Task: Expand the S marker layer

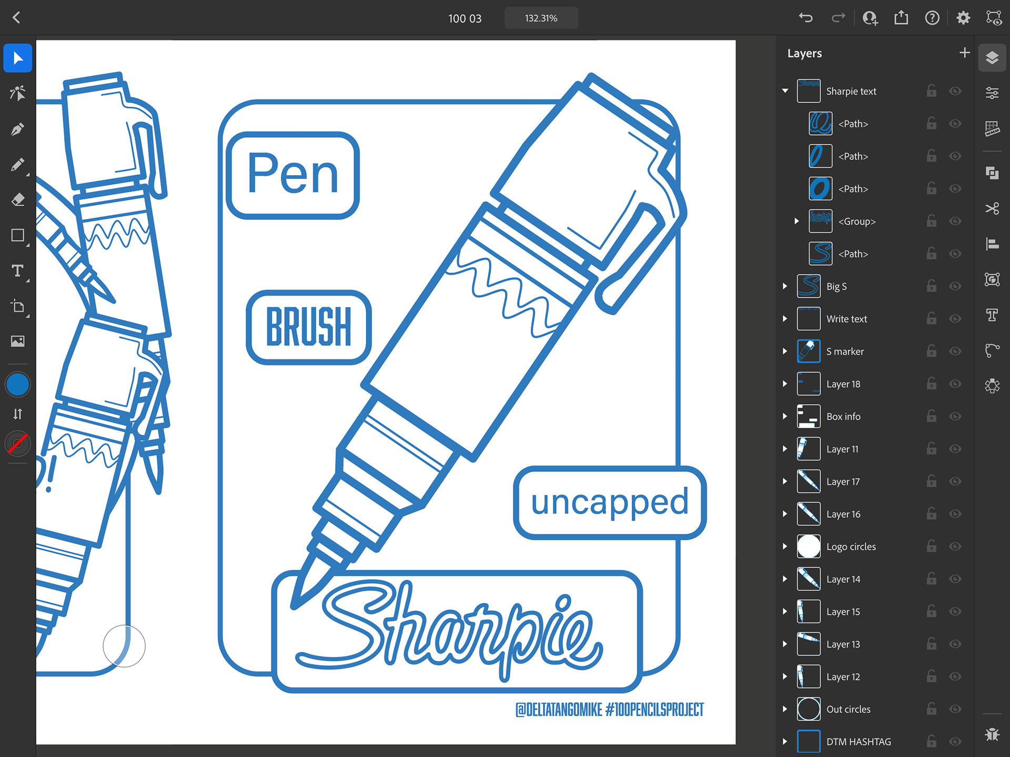Action: tap(785, 351)
